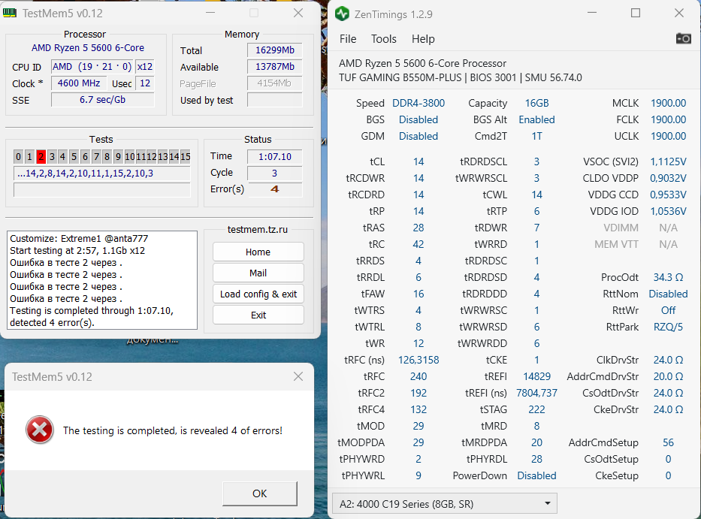Screen dimensions: 701x519
Task: Confirm the error dialog with OK
Action: [x=260, y=493]
